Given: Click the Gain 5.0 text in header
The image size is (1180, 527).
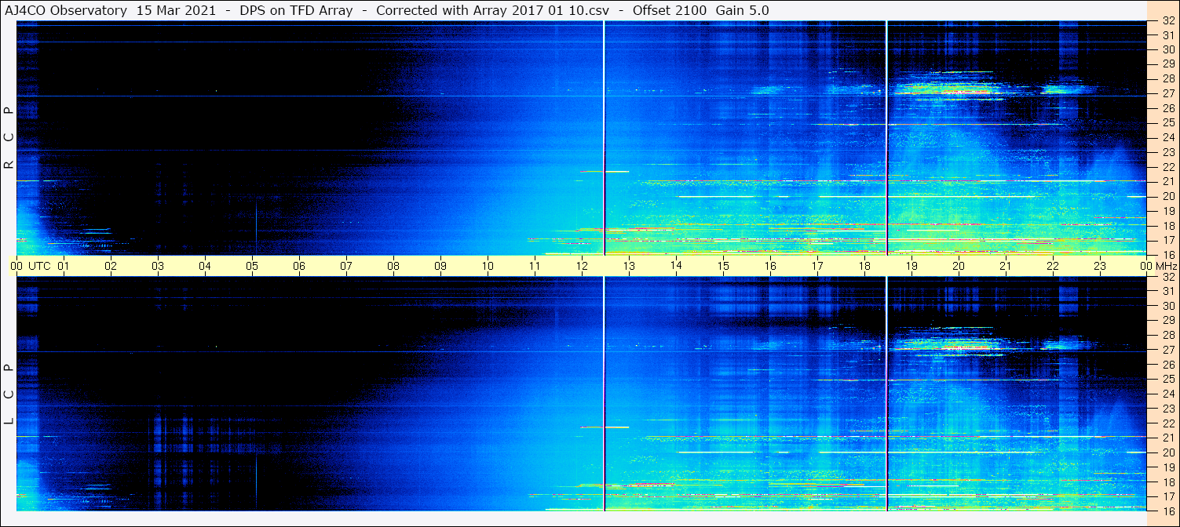Looking at the screenshot, I should click(743, 10).
